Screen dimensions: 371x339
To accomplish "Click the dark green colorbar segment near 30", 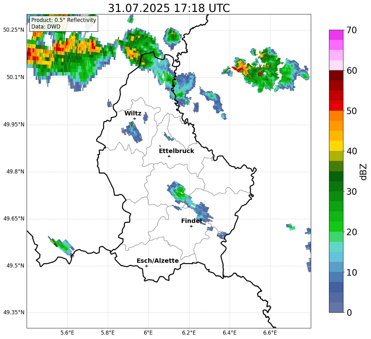I will 336,186.
